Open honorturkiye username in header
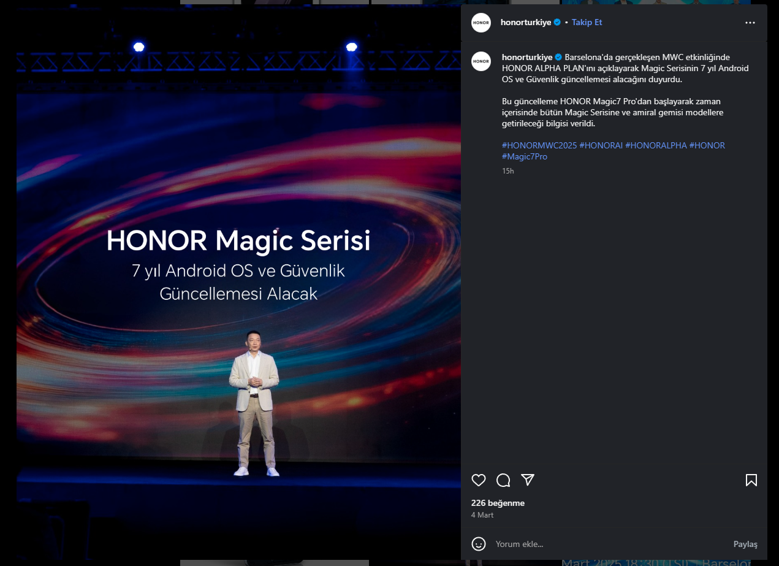The width and height of the screenshot is (779, 566). (x=526, y=22)
